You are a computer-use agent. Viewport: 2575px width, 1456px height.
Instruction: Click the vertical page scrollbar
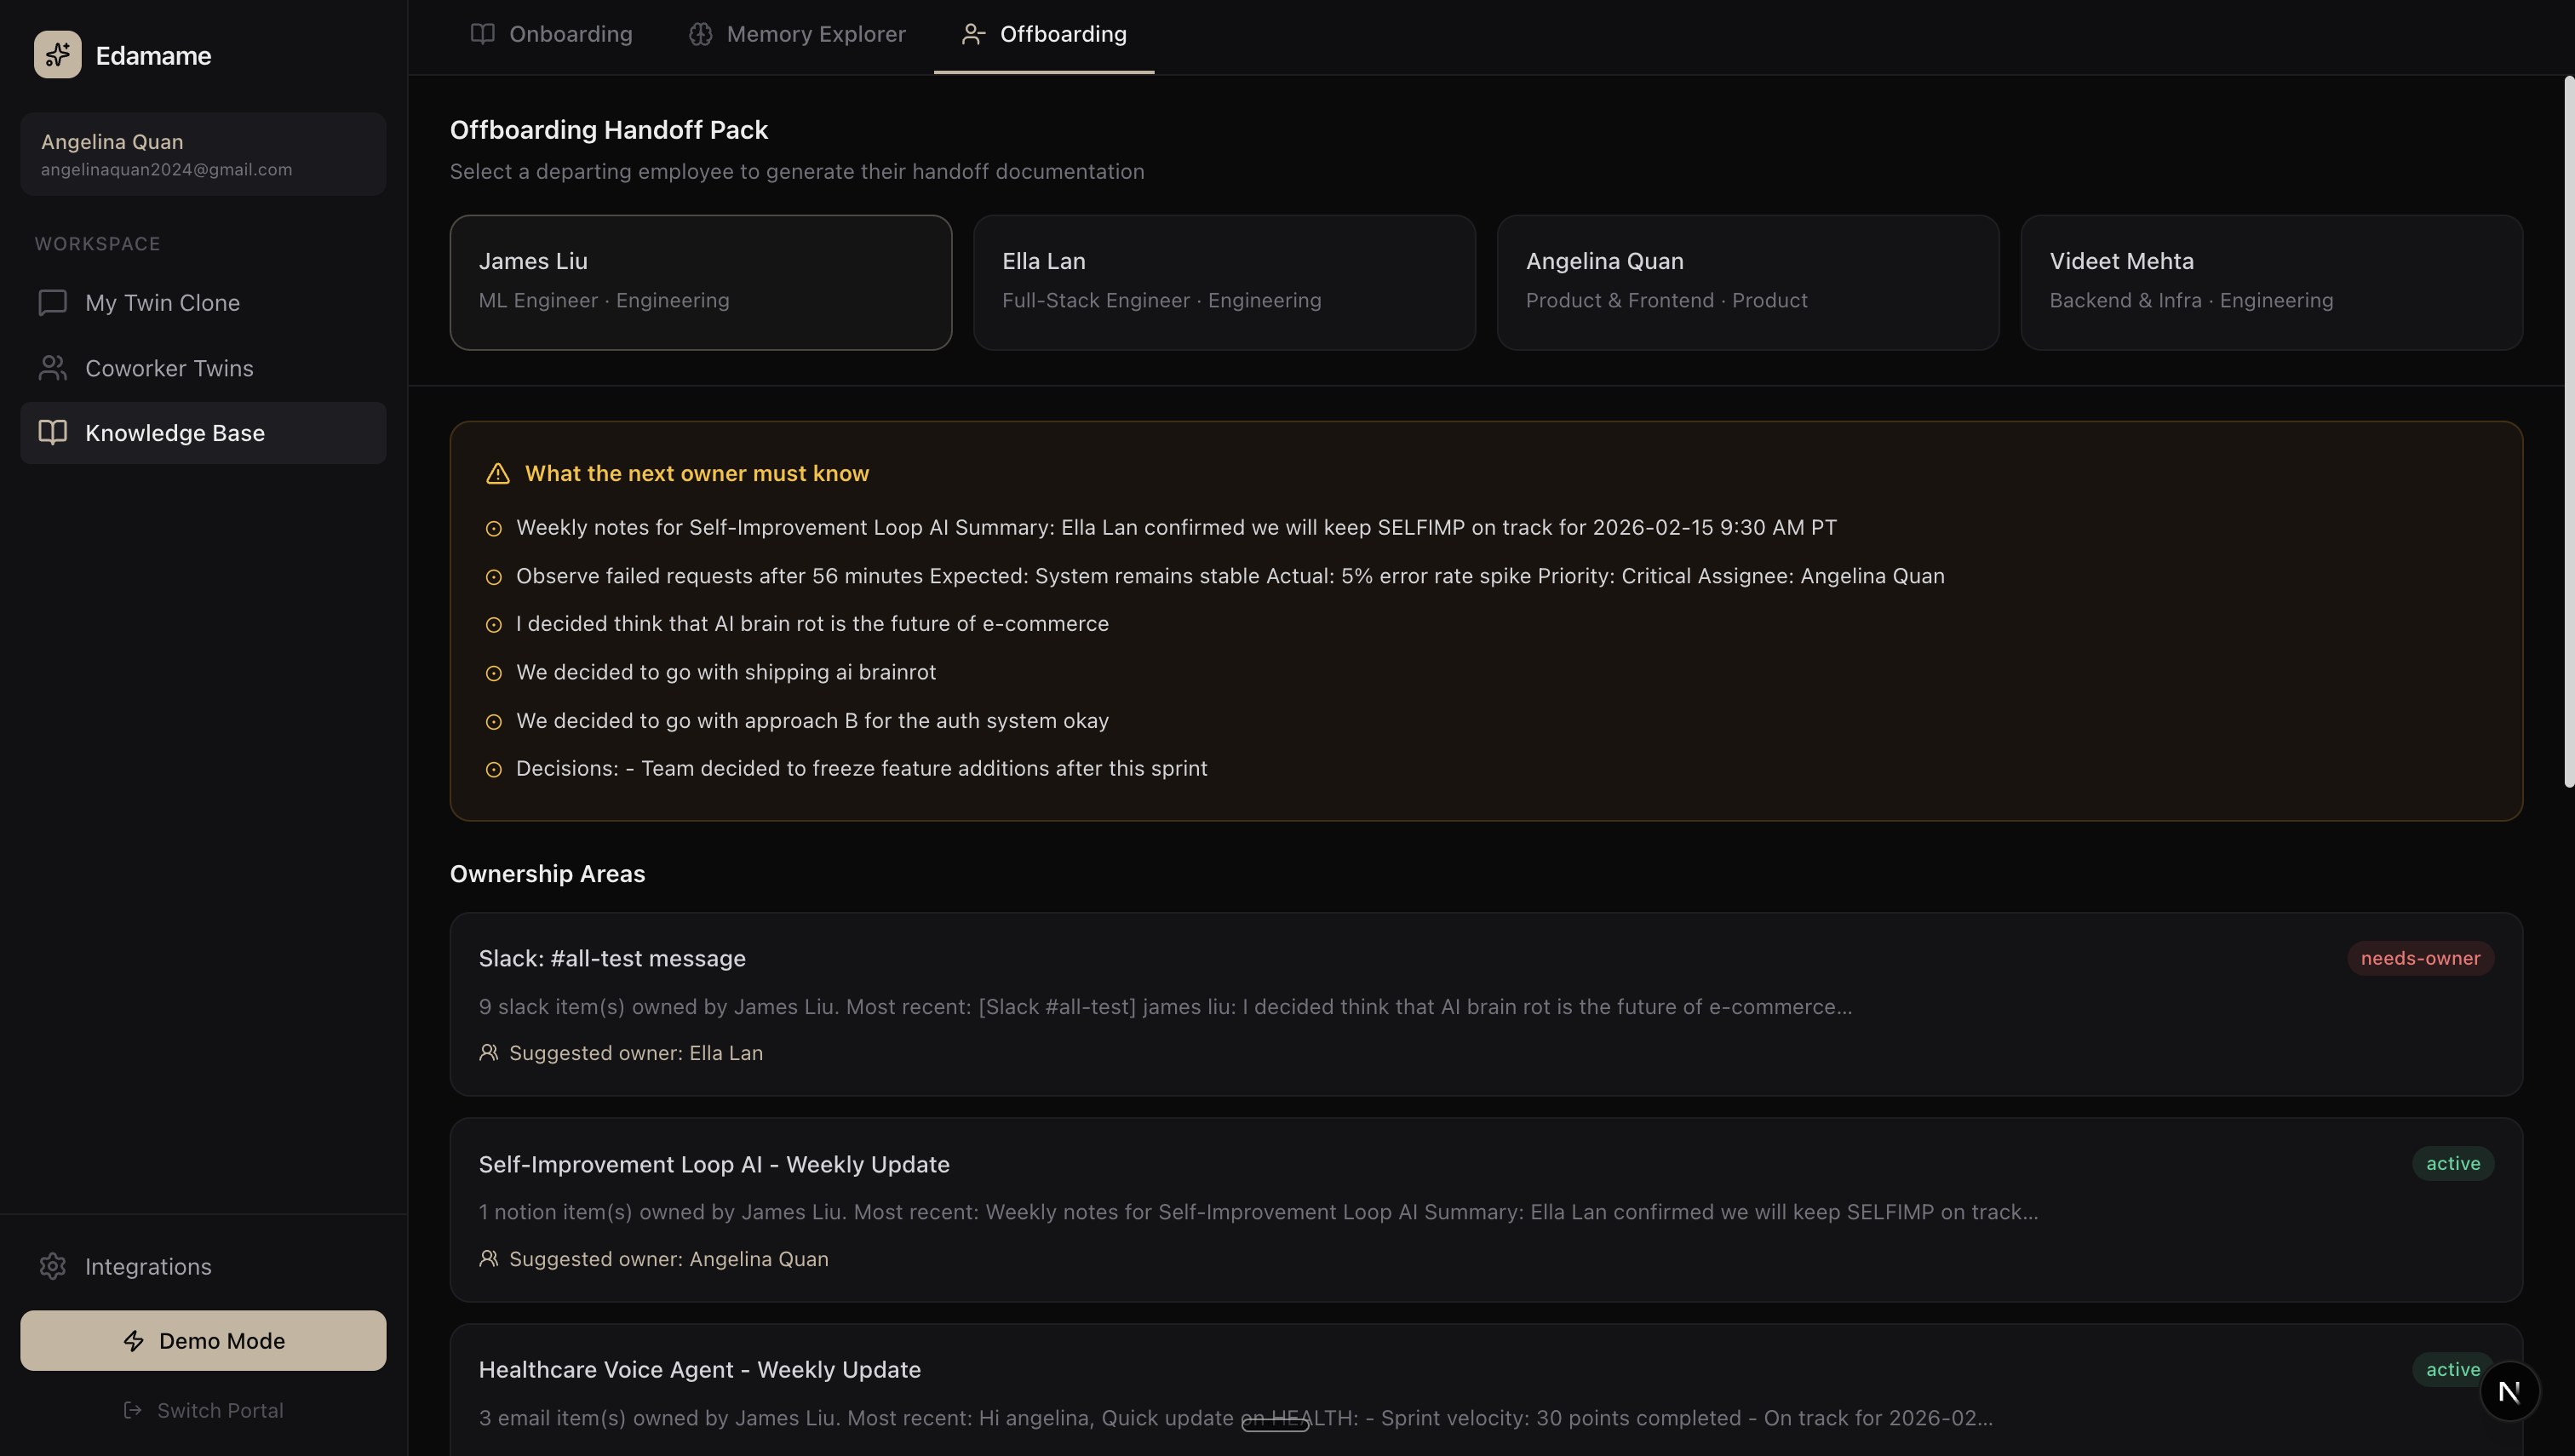point(2568,430)
